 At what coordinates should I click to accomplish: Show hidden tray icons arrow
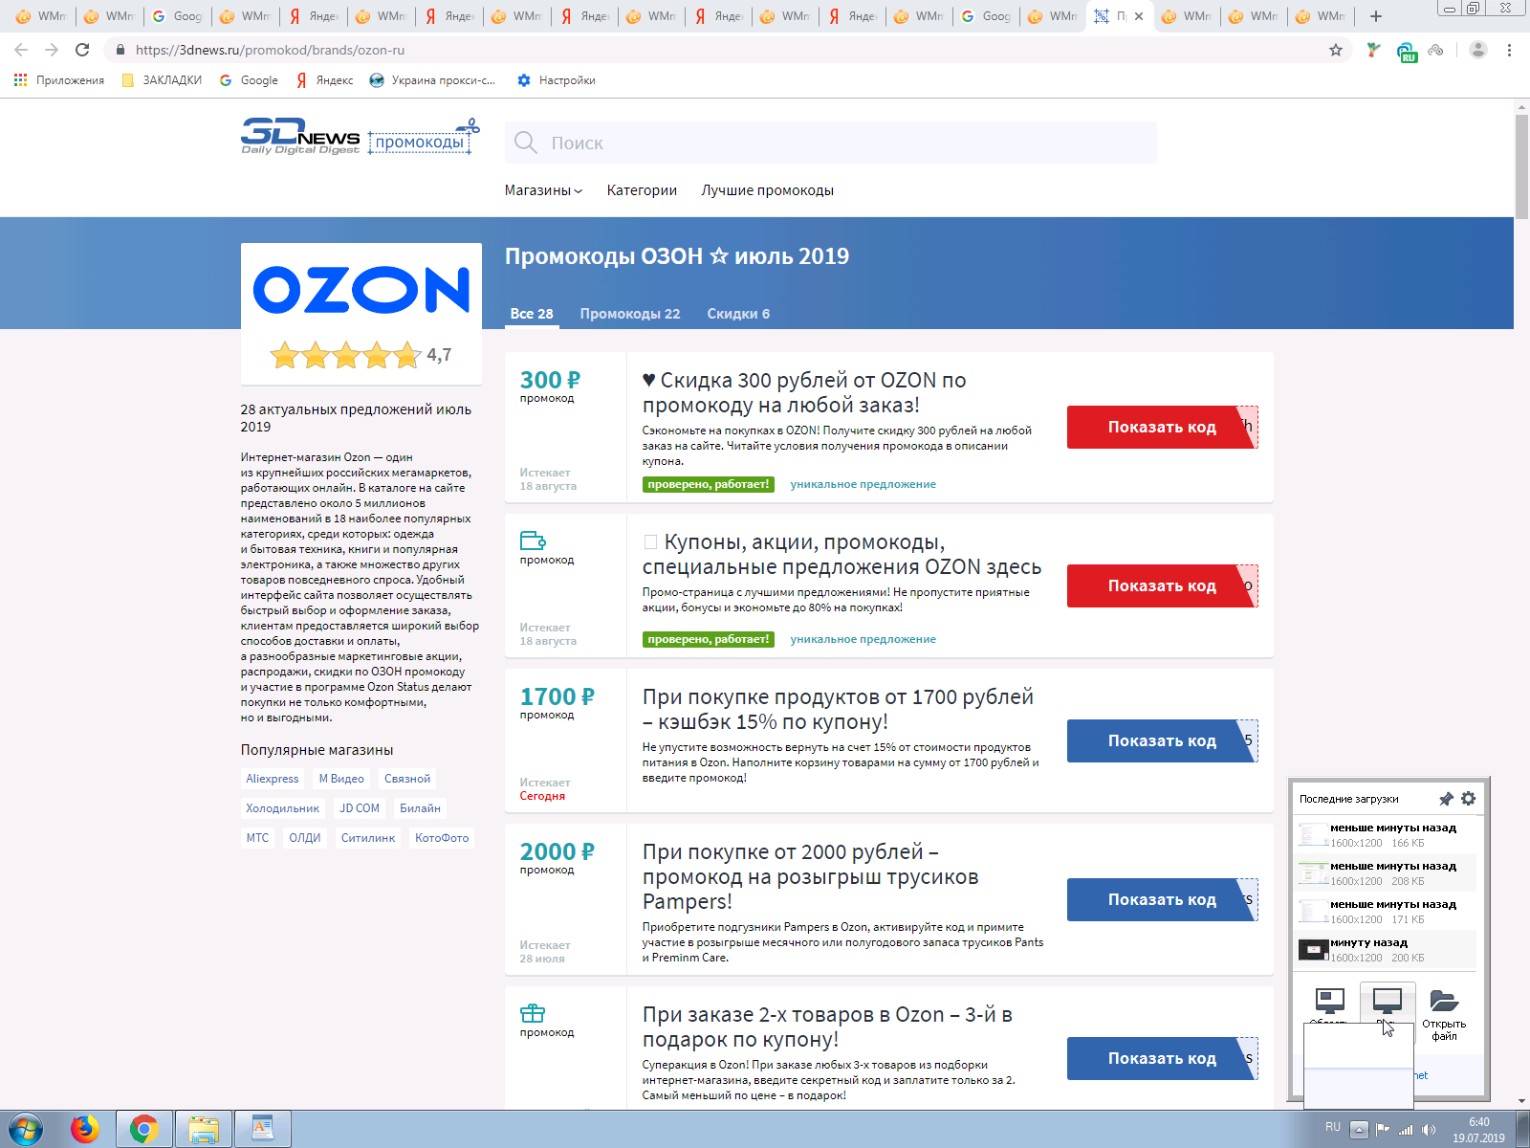(x=1358, y=1130)
